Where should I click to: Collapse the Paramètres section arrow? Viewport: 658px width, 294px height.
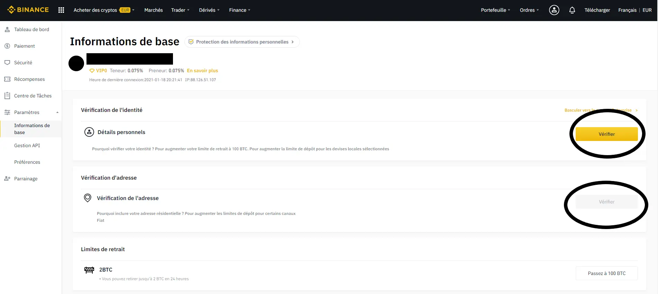(x=57, y=112)
